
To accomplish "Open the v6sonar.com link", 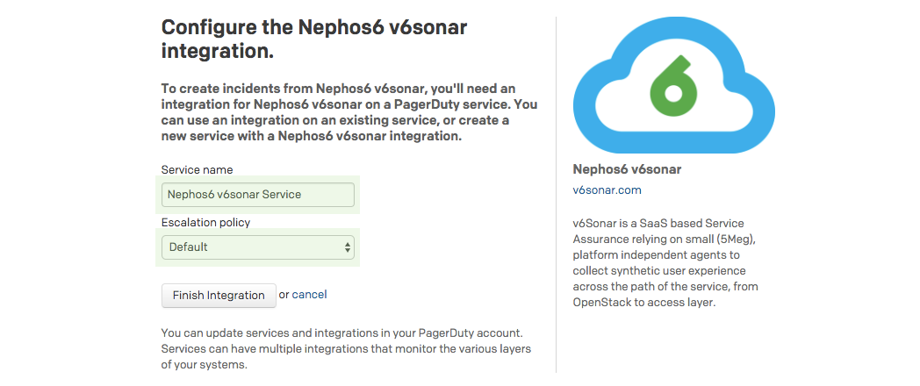I will (x=607, y=189).
